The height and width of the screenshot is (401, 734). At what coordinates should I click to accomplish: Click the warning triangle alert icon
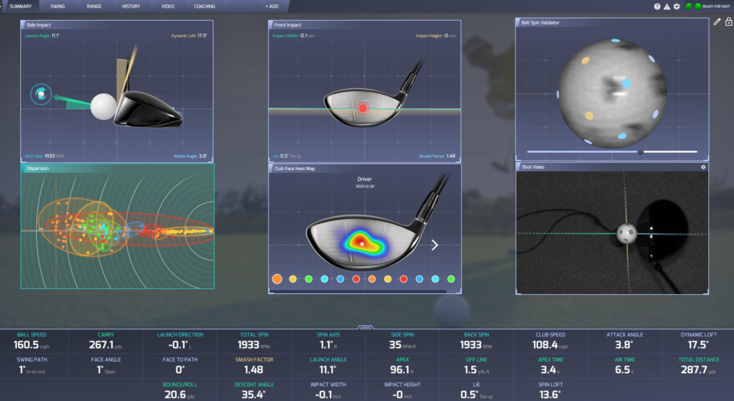point(667,6)
